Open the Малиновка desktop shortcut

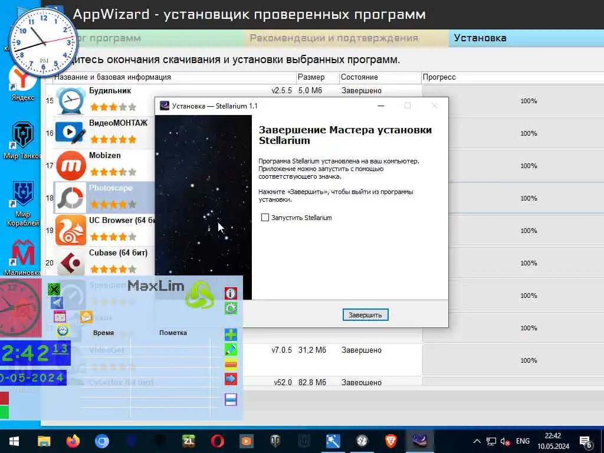point(22,257)
